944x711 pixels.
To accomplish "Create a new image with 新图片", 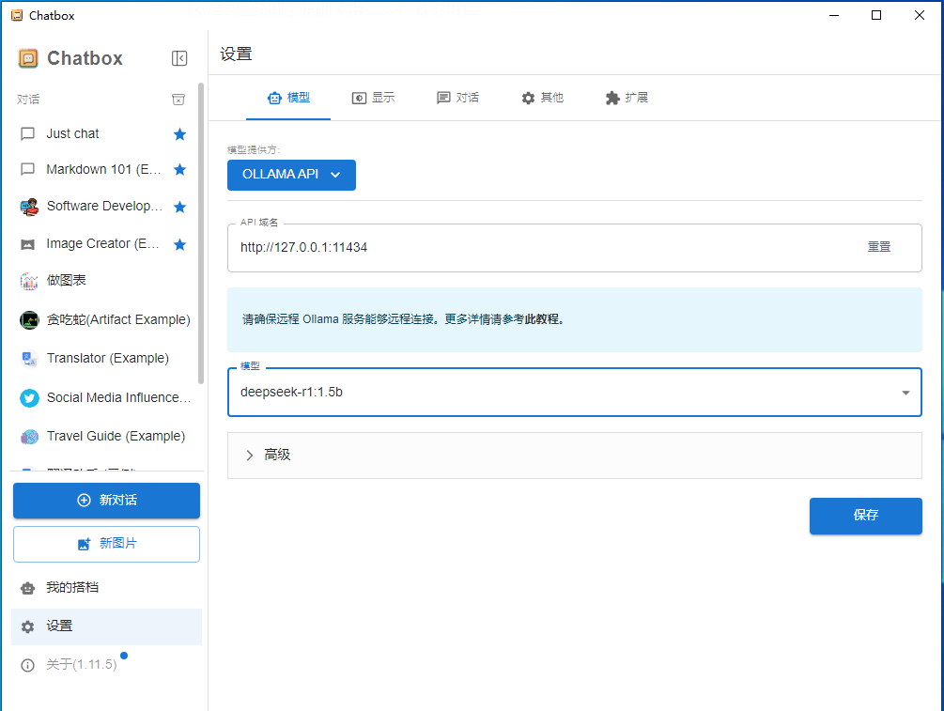I will 106,544.
